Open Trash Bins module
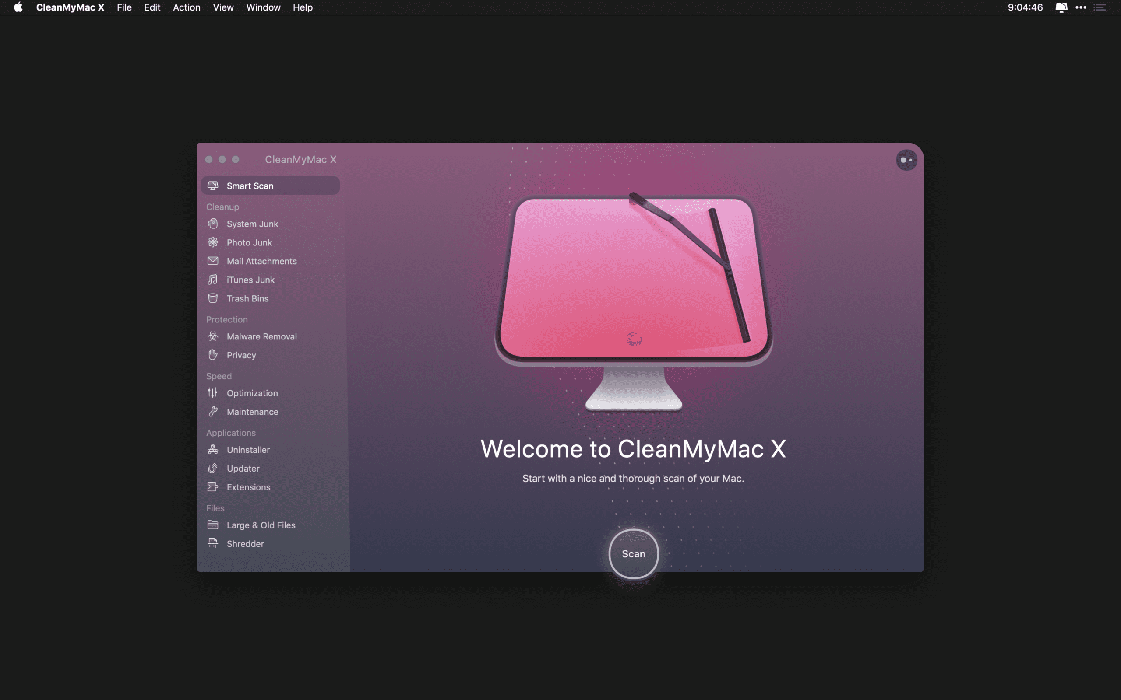This screenshot has height=700, width=1121. click(x=271, y=299)
